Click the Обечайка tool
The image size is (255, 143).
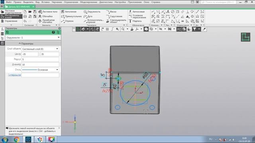(x=45, y=16)
